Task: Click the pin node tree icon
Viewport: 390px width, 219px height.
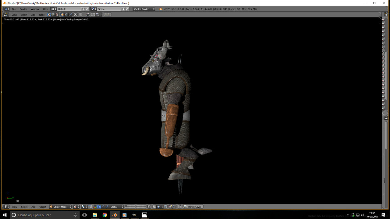Action: pos(76,15)
